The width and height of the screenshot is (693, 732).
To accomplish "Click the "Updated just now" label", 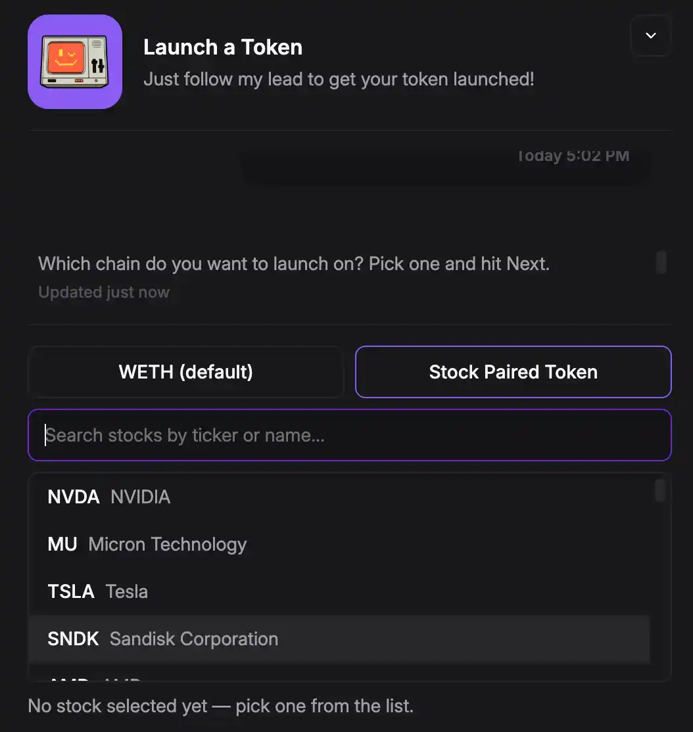I will click(104, 292).
